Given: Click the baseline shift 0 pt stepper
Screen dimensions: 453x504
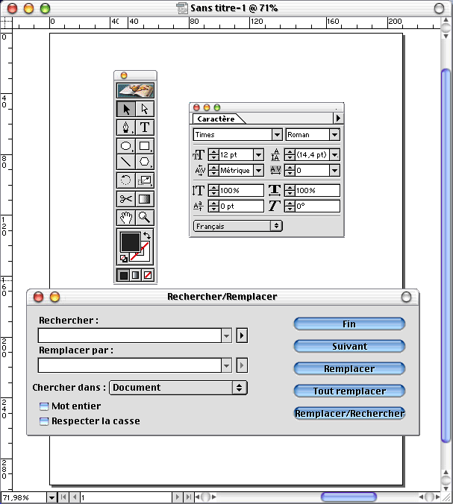Looking at the screenshot, I should click(x=213, y=206).
